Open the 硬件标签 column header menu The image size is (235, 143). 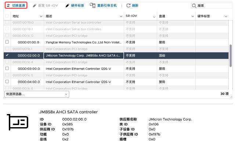coord(226,16)
